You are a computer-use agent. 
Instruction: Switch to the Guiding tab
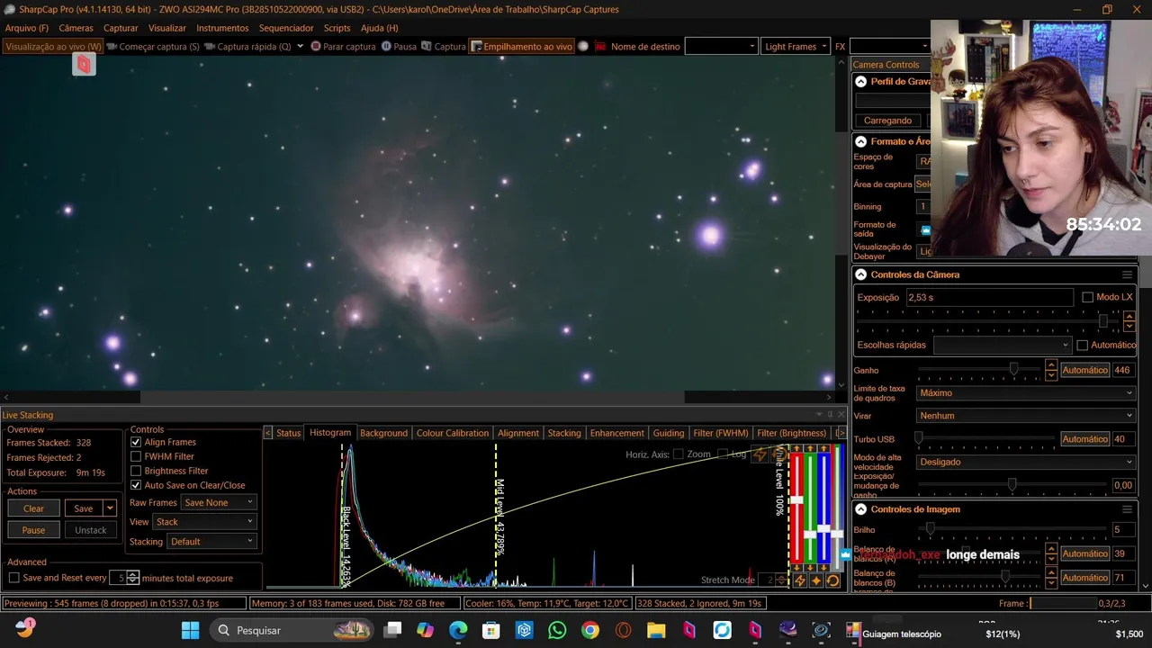(669, 433)
